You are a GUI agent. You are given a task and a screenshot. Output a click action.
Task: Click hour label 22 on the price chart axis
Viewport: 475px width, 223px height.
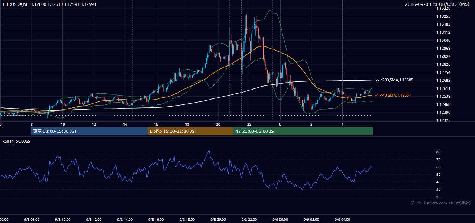click(x=249, y=124)
